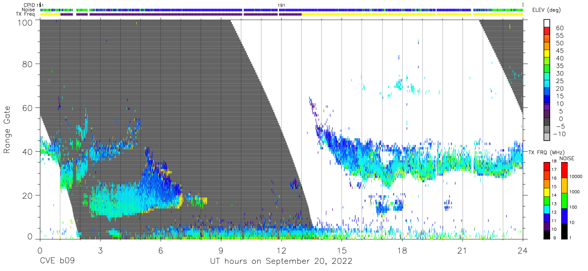Screen dimensions: 588x271
Task: Click the '100' label on NOISE colorbar
Action: tap(573, 207)
